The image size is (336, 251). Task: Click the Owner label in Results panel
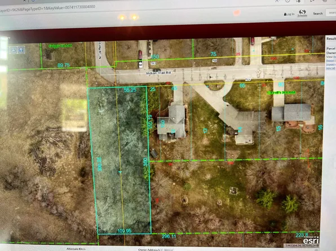(331, 53)
